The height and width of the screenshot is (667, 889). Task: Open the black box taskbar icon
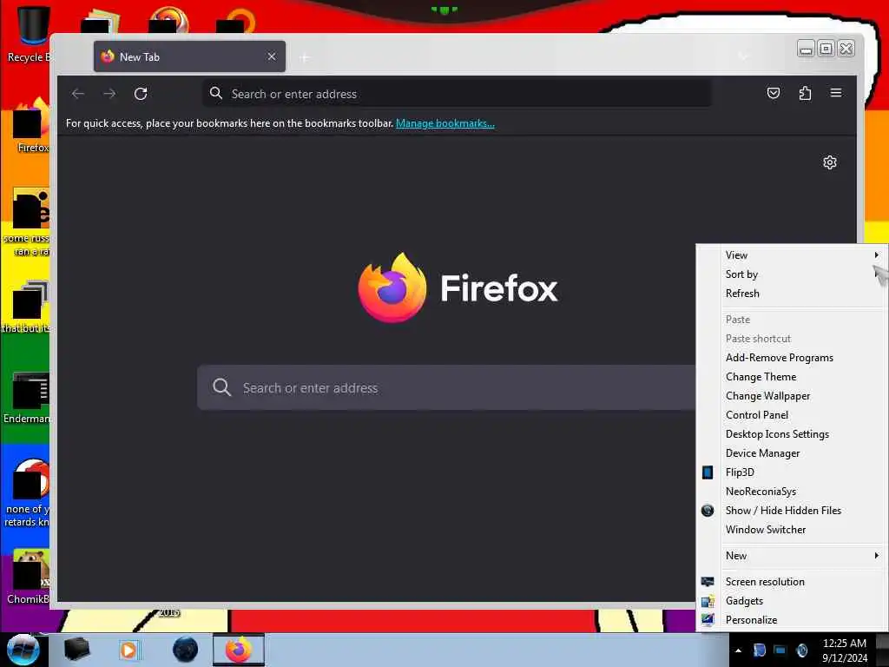tap(76, 650)
